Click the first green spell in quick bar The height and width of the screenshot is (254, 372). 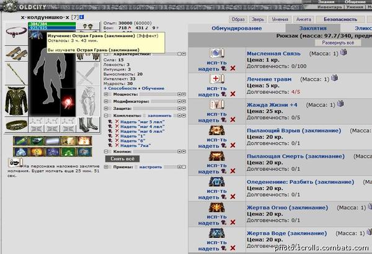pyautogui.click(x=21, y=141)
